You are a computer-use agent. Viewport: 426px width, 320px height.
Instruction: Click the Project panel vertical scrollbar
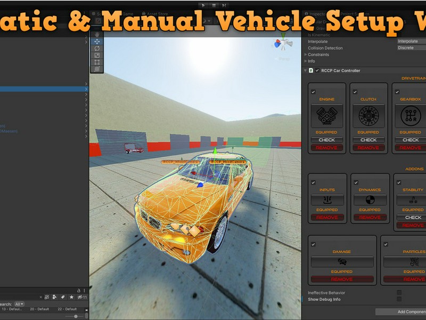[x=87, y=315]
